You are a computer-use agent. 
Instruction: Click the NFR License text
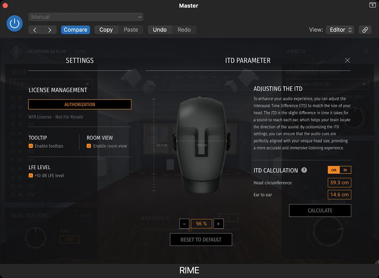point(56,117)
